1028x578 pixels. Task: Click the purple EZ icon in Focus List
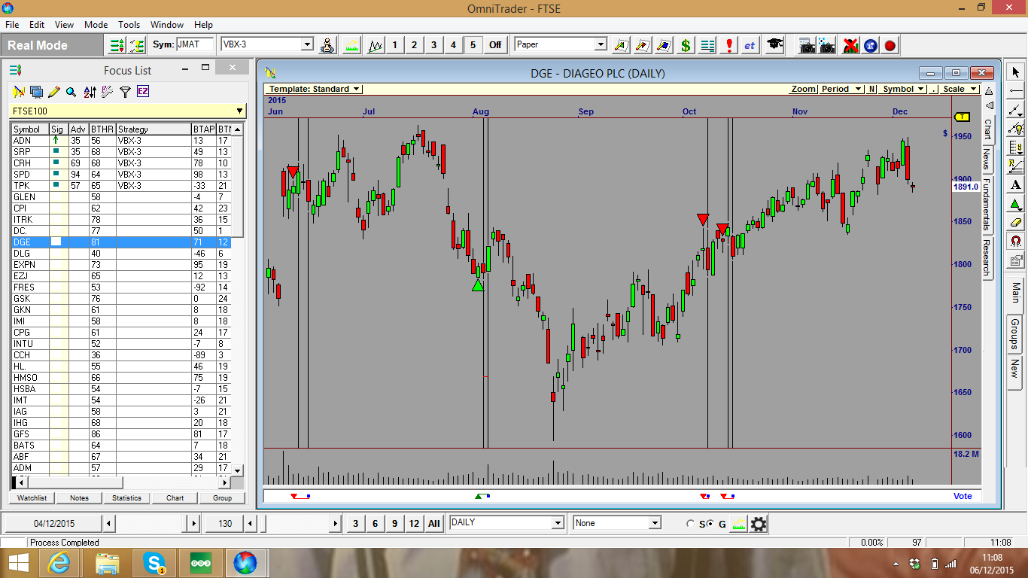[143, 92]
